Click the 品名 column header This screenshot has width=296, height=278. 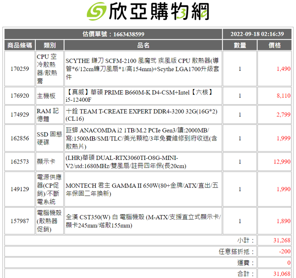143,45
